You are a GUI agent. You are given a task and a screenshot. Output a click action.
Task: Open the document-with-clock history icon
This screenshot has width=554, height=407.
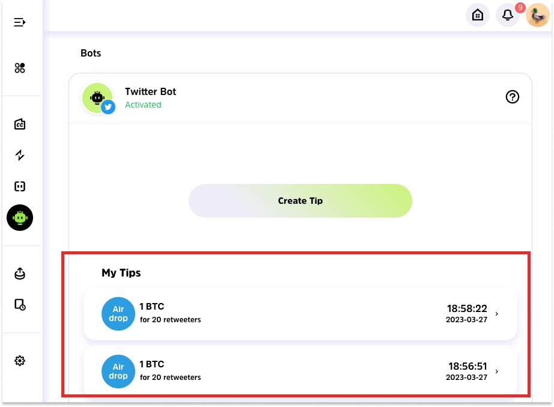click(x=20, y=304)
